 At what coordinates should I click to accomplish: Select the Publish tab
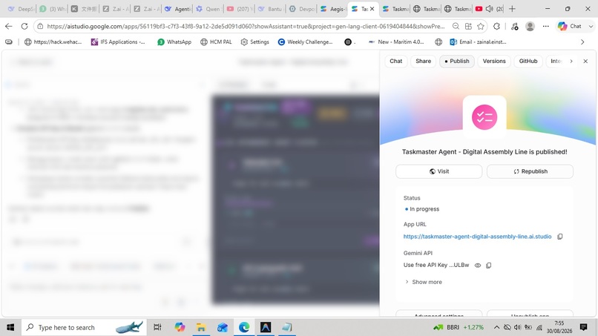tap(457, 61)
